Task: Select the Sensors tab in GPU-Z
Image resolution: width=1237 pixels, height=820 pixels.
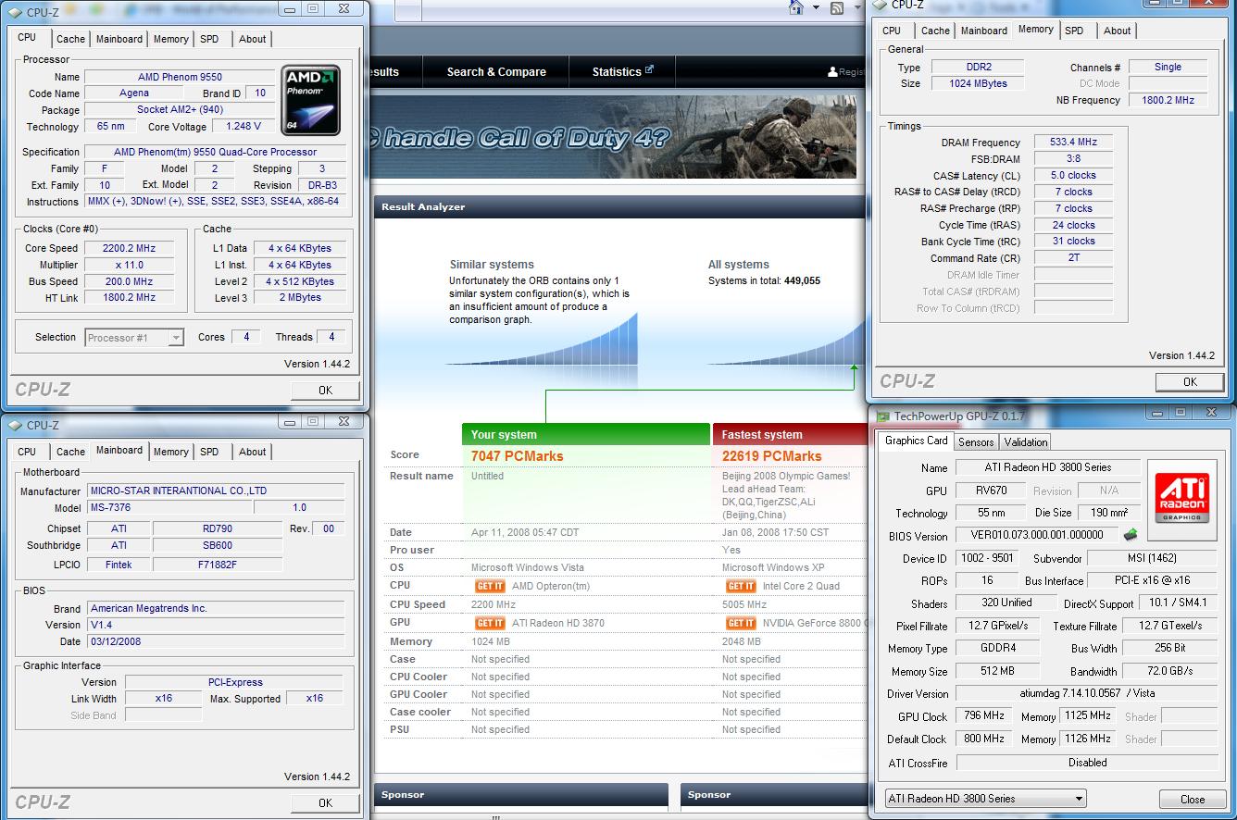Action: coord(976,442)
